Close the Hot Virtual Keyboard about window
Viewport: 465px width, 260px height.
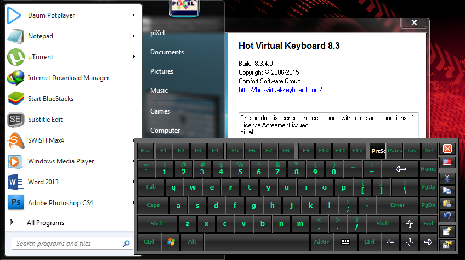[x=415, y=22]
